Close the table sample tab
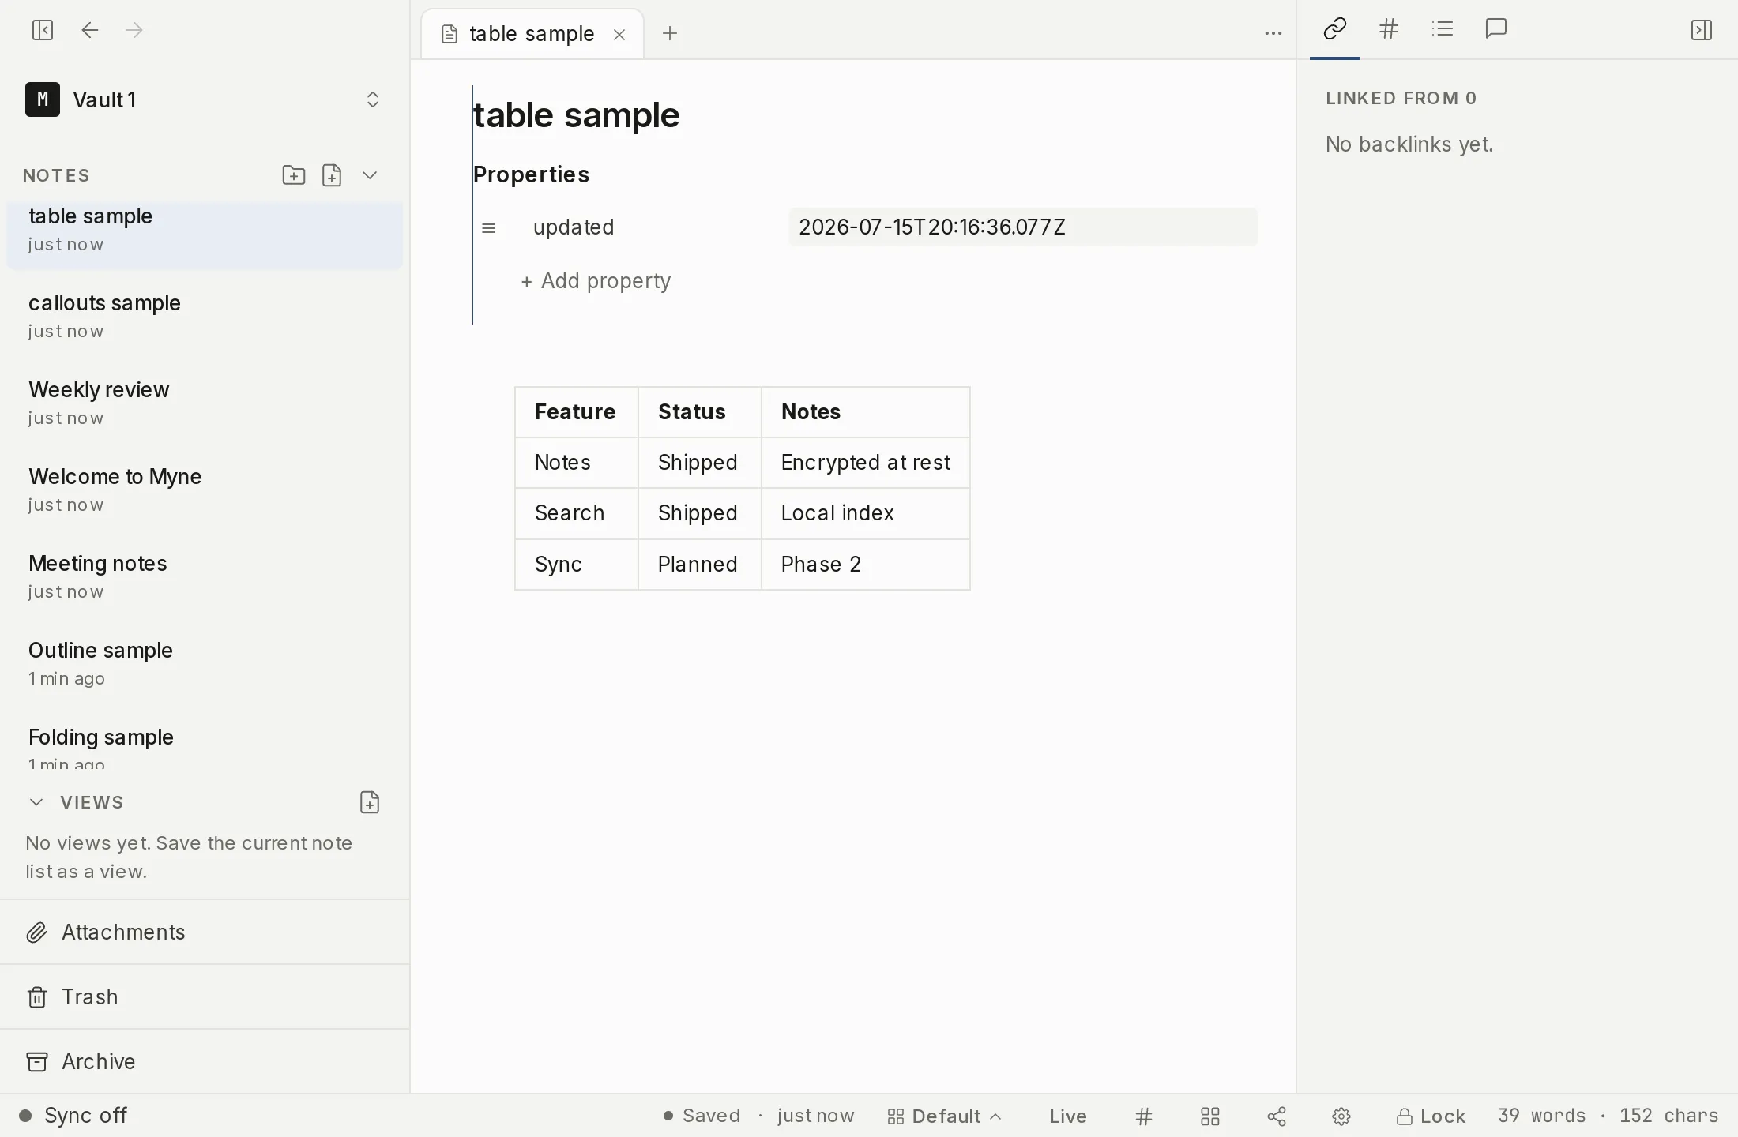This screenshot has width=1738, height=1137. pyautogui.click(x=619, y=34)
